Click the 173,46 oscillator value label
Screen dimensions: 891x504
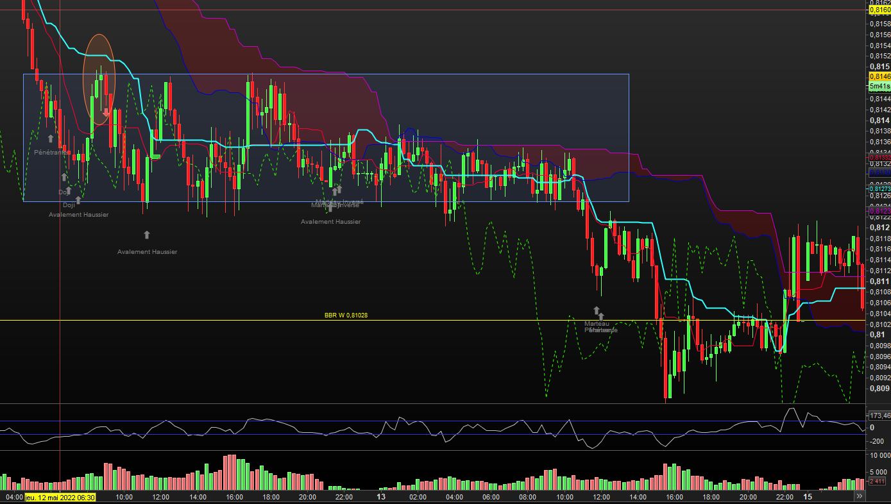pyautogui.click(x=878, y=416)
